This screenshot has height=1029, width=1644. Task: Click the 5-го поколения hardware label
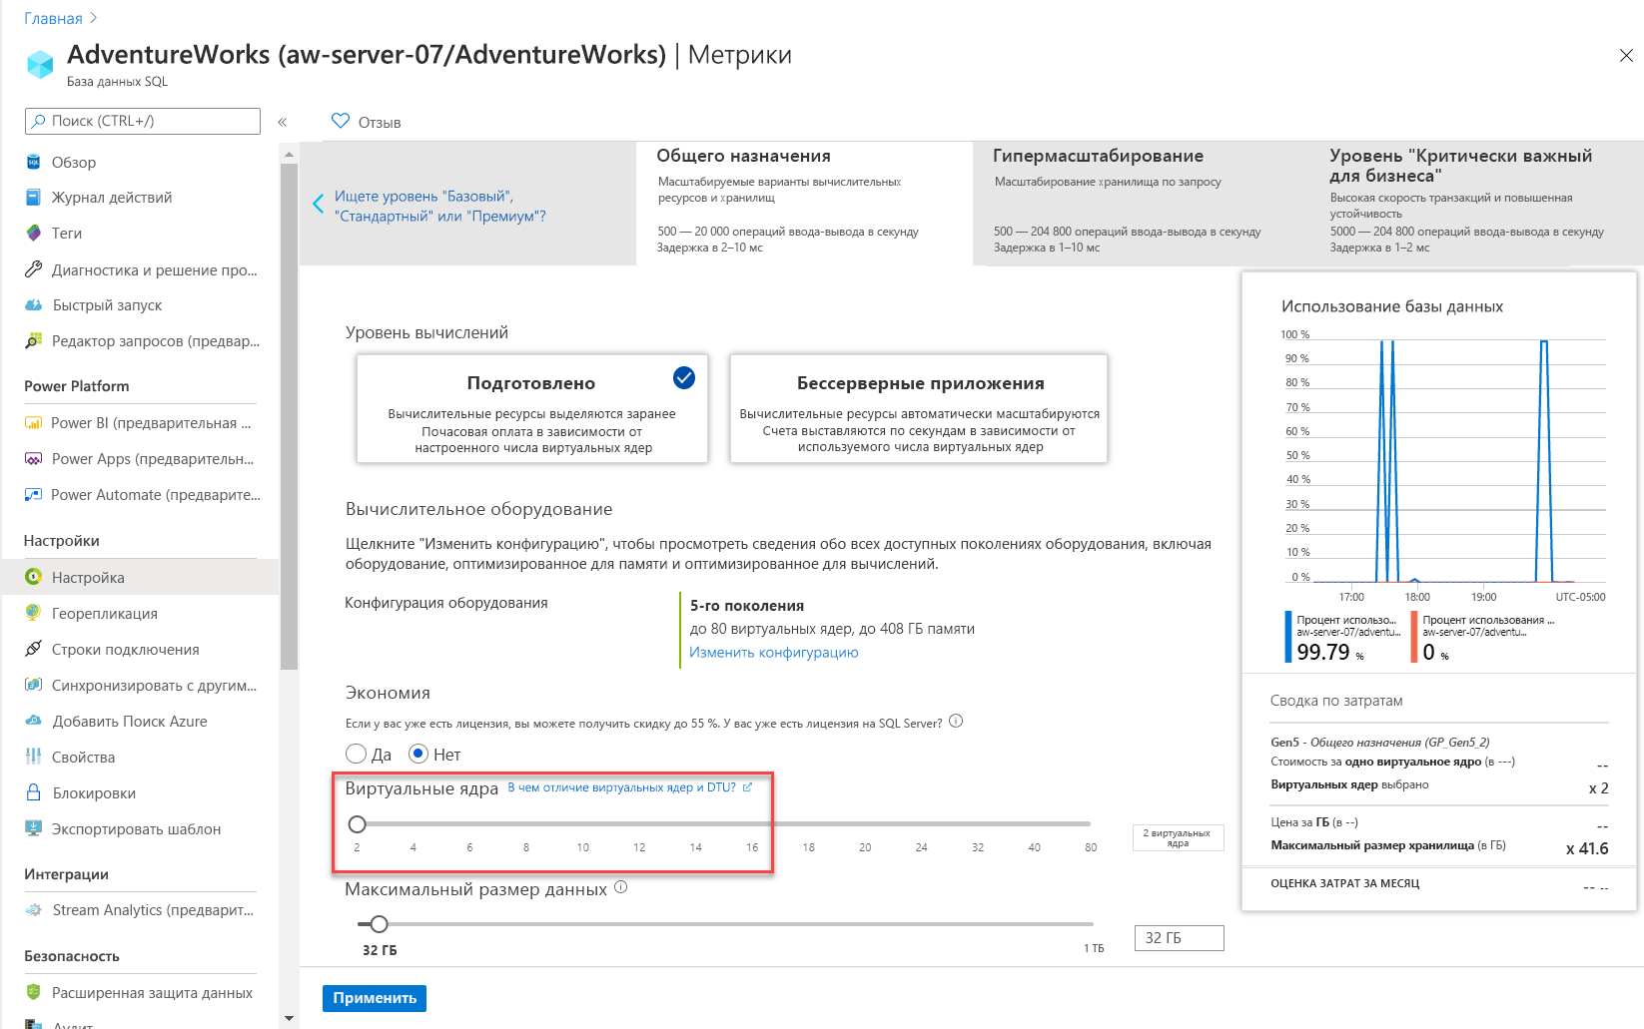(747, 606)
